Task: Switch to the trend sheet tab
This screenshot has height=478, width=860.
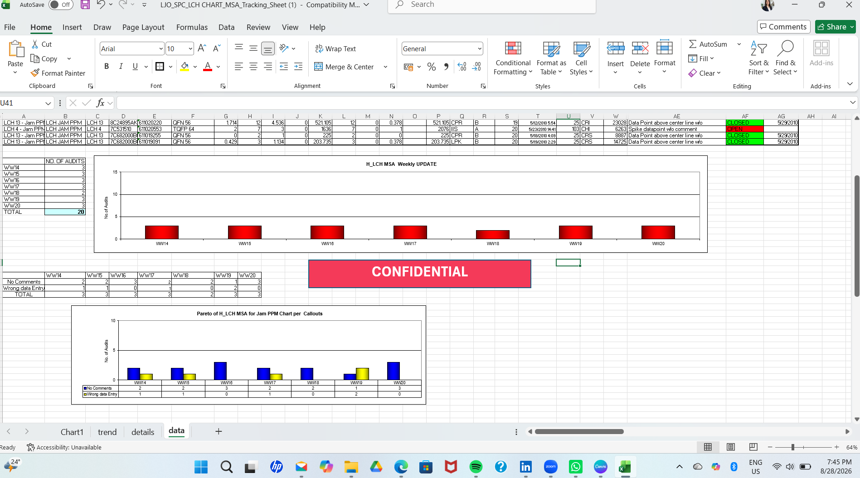Action: coord(107,432)
